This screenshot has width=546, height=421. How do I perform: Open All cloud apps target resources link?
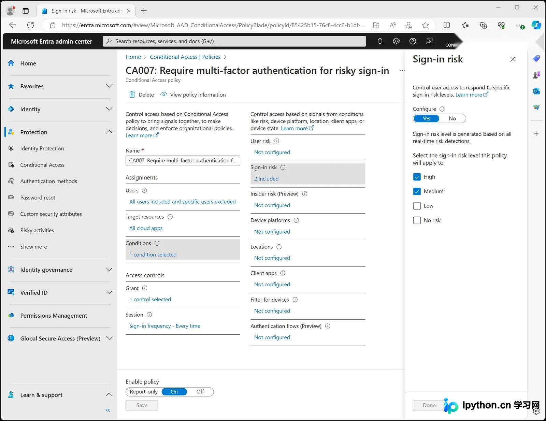coord(146,228)
